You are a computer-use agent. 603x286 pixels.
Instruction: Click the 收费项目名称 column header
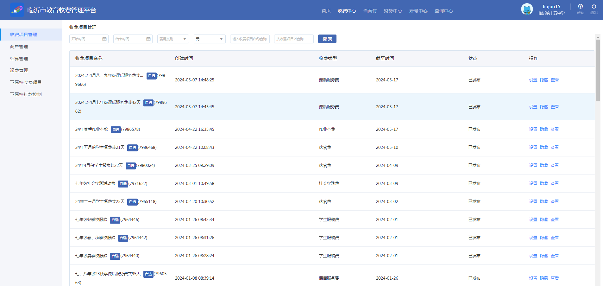tap(89, 58)
